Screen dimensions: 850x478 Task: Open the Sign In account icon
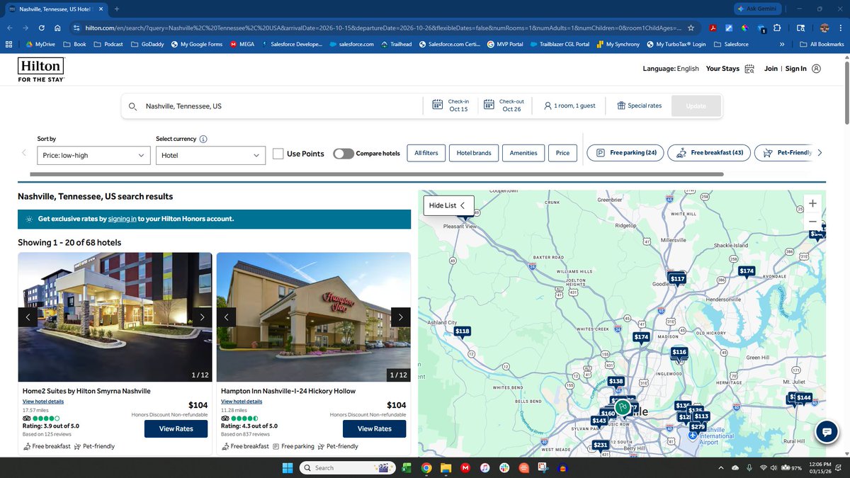[817, 69]
